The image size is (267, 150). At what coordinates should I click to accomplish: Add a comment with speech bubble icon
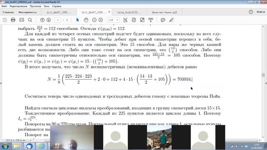[x=163, y=20]
